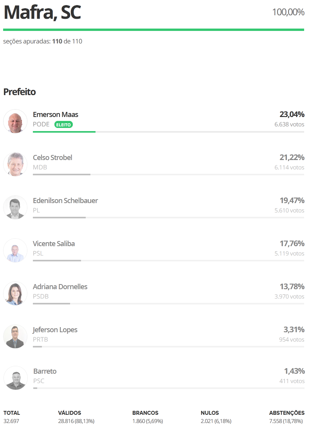Click the ABSTENÇÕES statistic label
This screenshot has height=432, width=310.
tap(287, 413)
